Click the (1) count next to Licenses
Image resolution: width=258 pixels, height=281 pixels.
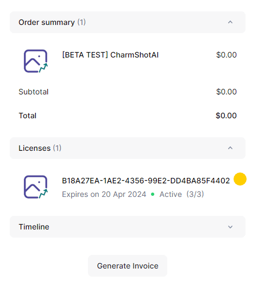(x=57, y=148)
